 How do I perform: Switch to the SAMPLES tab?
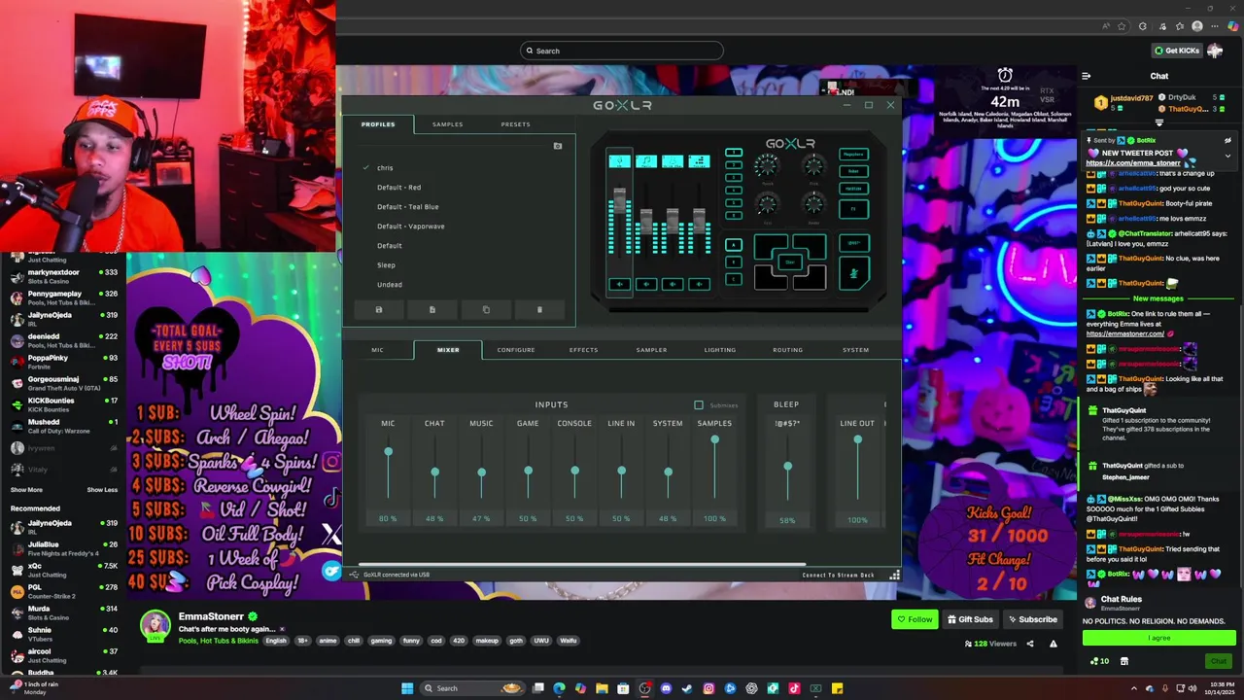[447, 124]
